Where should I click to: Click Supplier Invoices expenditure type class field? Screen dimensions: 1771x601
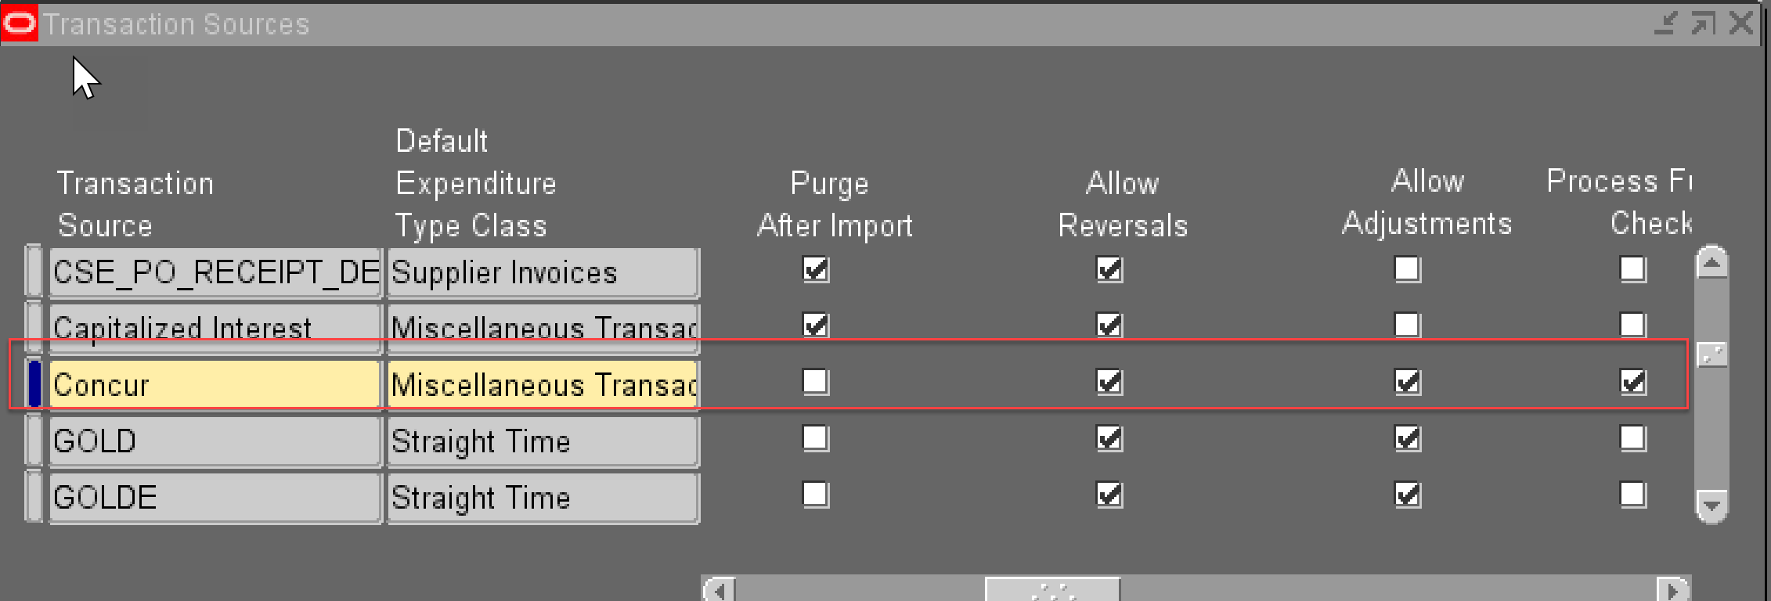543,272
